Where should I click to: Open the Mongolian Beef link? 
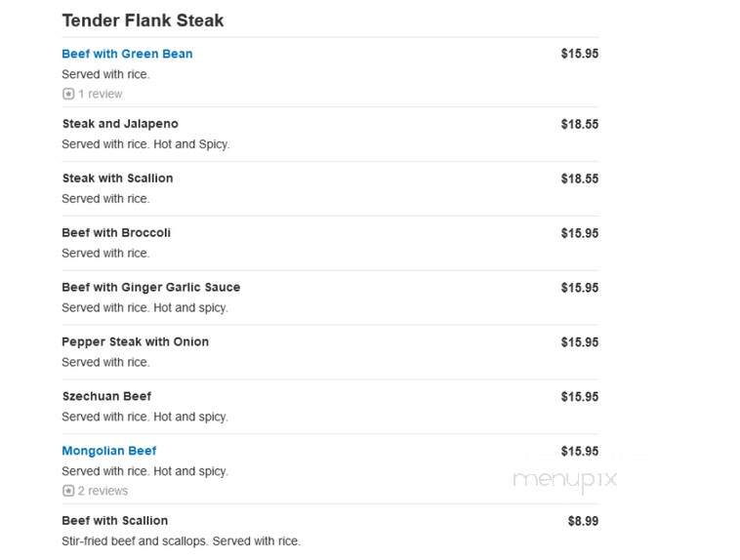(109, 451)
